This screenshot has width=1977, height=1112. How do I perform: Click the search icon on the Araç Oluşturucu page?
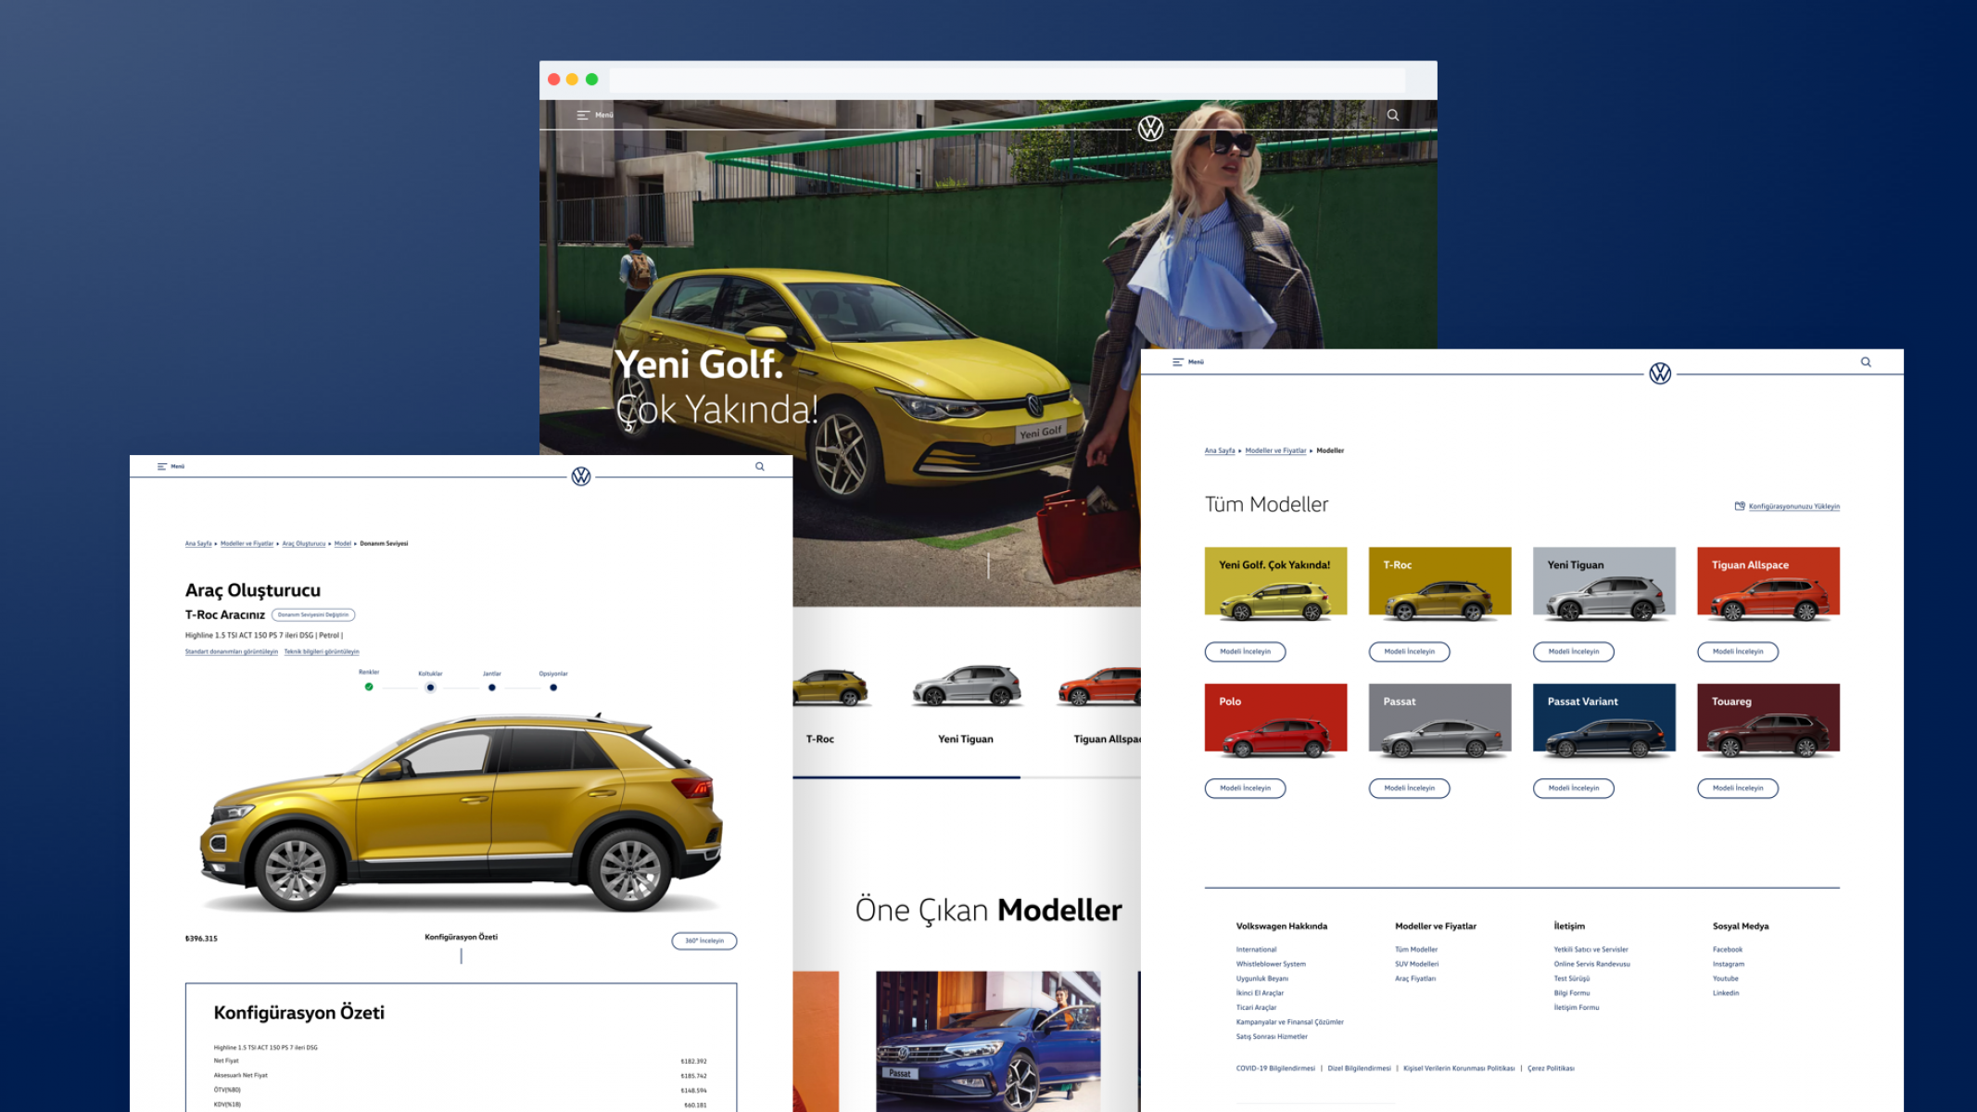tap(760, 466)
